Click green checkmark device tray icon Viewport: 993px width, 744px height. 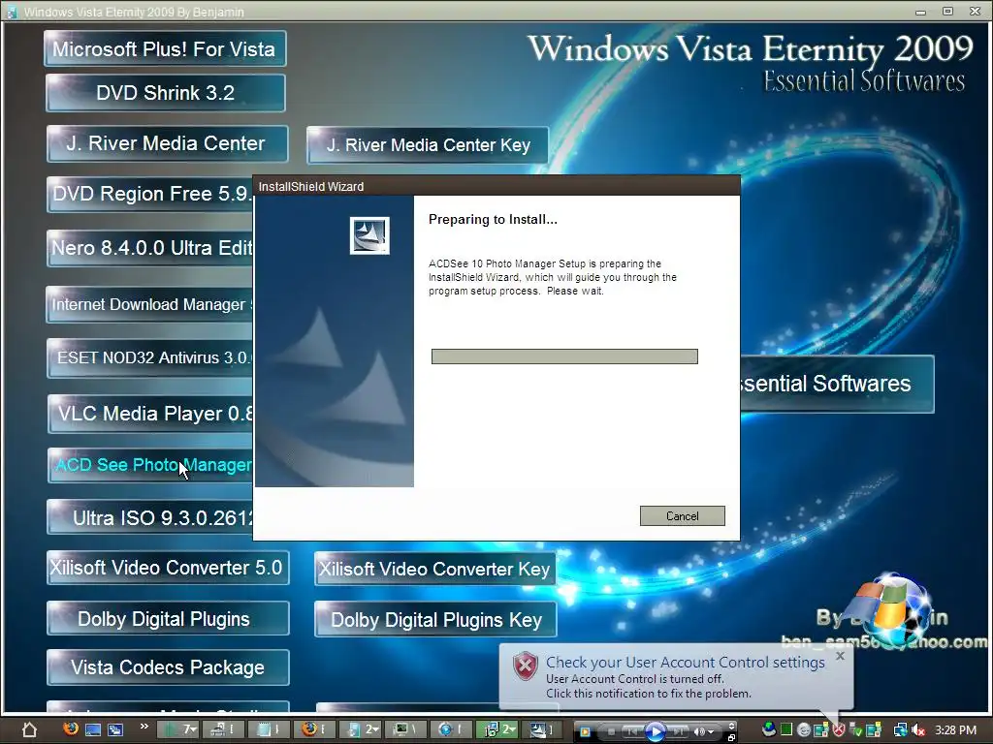point(855,729)
